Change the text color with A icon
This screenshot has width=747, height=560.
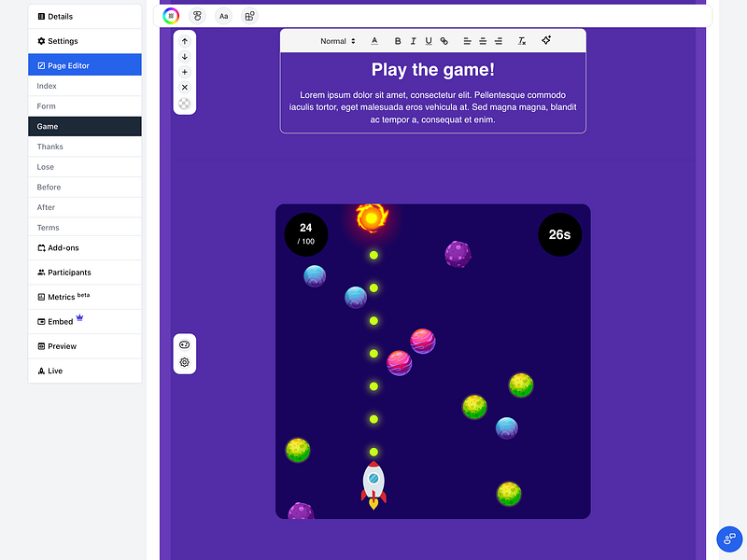pyautogui.click(x=374, y=41)
